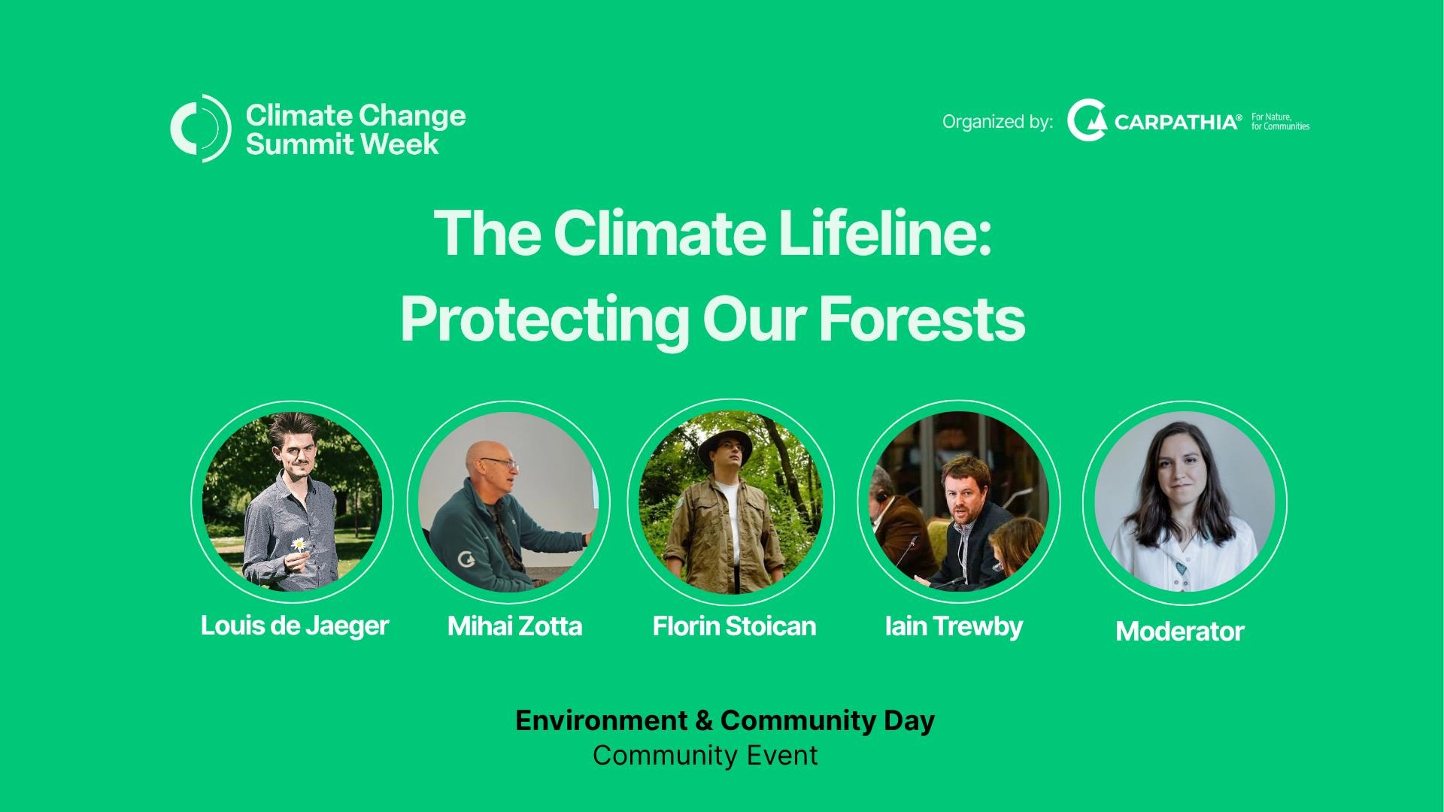Select the "Community Event" subtitle
The image size is (1444, 812).
click(705, 755)
